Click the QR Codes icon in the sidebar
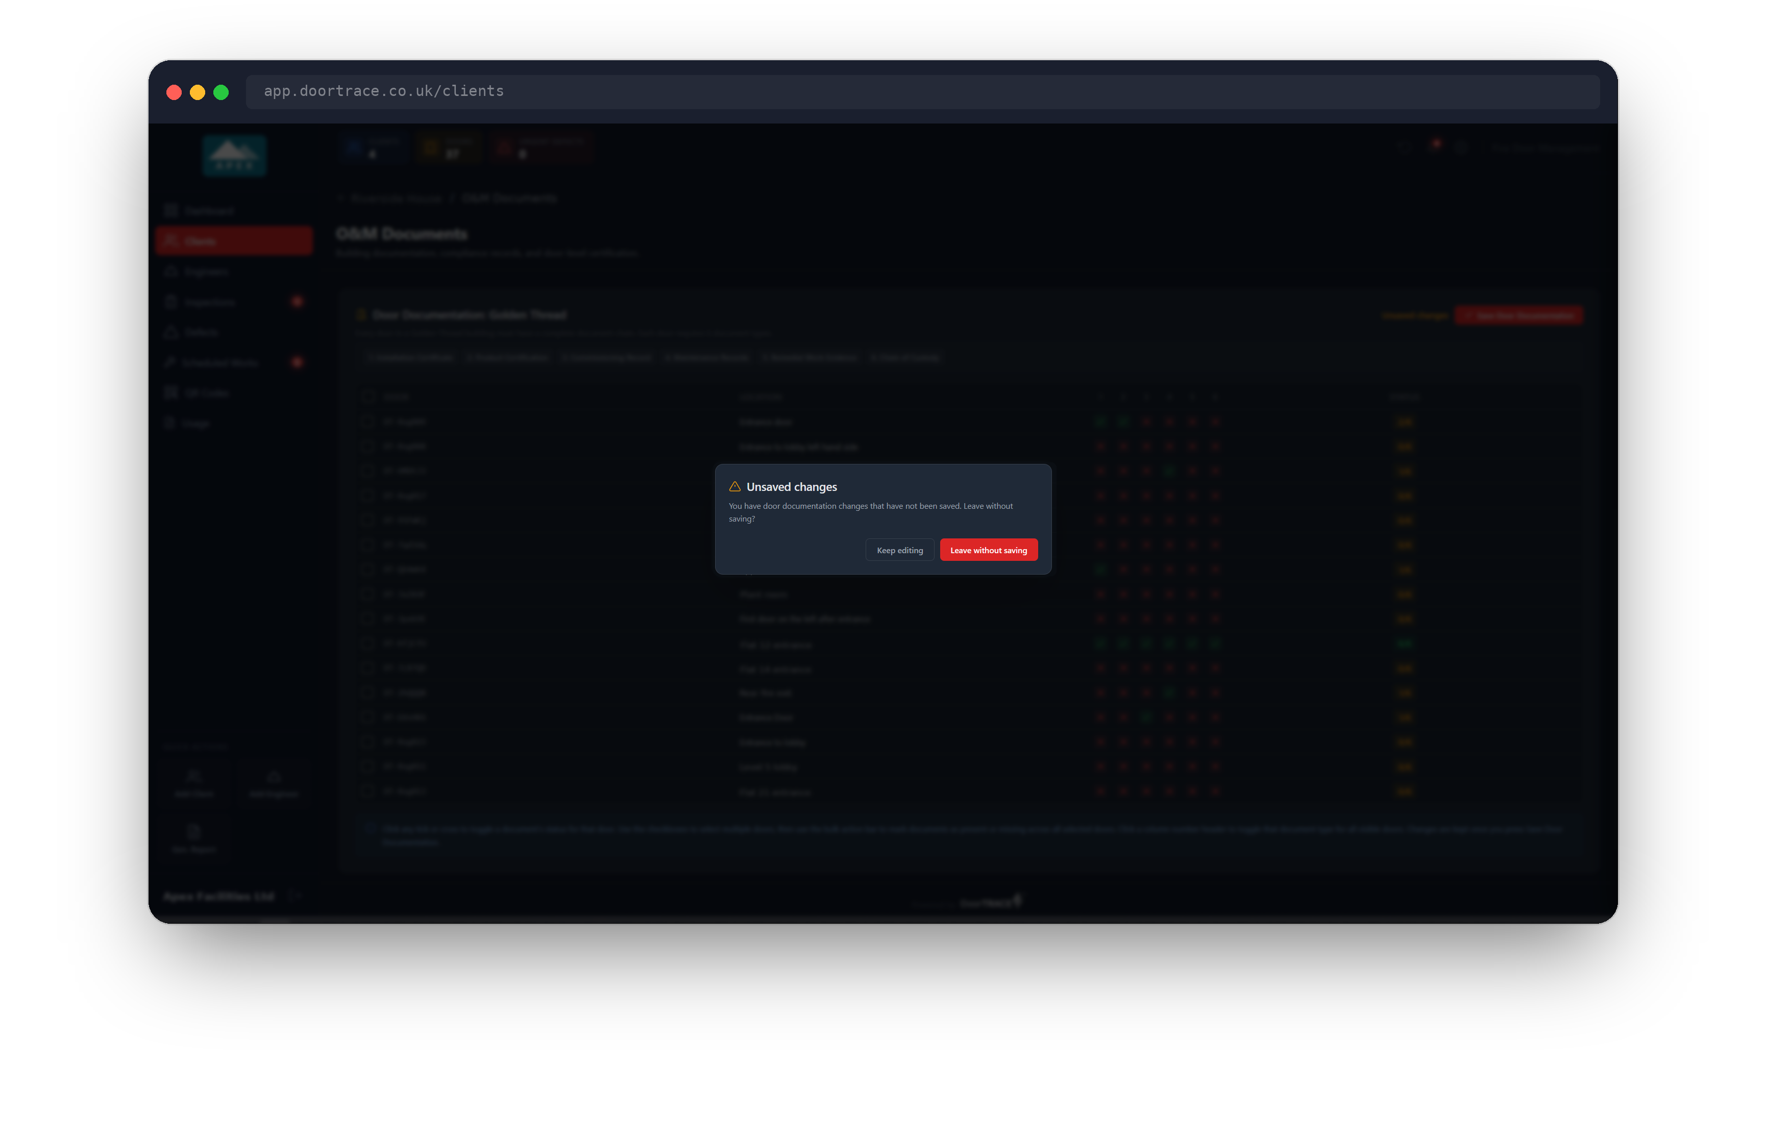The width and height of the screenshot is (1766, 1136). point(171,392)
